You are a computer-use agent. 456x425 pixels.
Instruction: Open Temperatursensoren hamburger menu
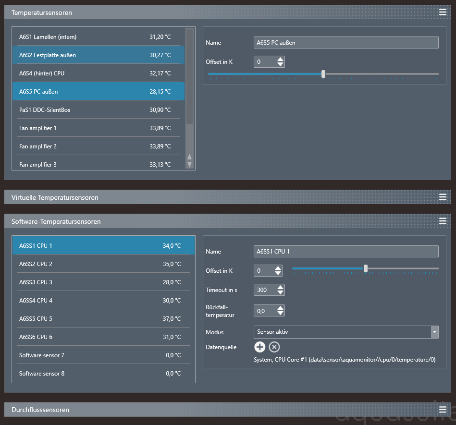tap(443, 12)
